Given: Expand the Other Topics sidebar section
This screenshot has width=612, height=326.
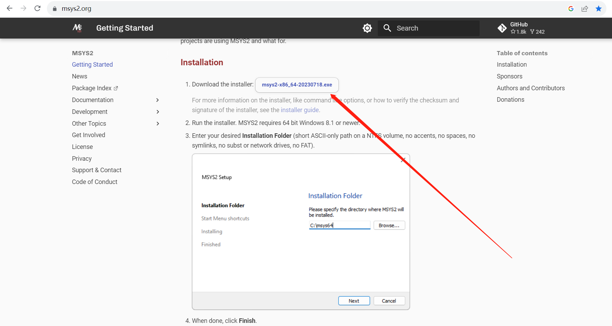Looking at the screenshot, I should [157, 124].
